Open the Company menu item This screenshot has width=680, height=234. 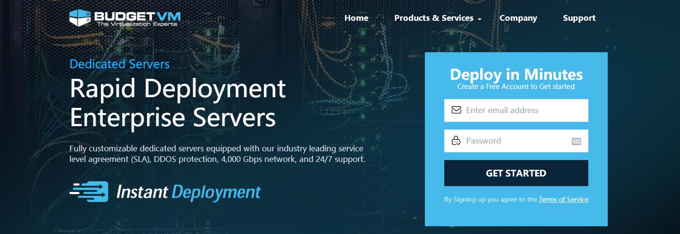[x=518, y=18]
